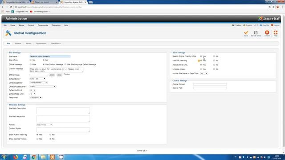
Task: Open the Cara Mengupload YouTube bookmark
Action: pyautogui.click(x=40, y=12)
